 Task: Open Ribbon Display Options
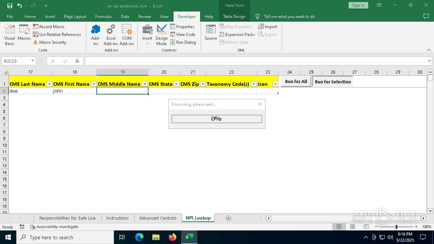pos(379,5)
